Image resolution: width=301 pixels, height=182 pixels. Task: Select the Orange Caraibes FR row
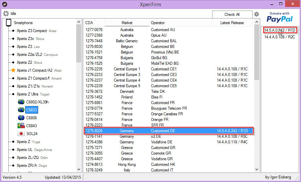tap(168, 114)
